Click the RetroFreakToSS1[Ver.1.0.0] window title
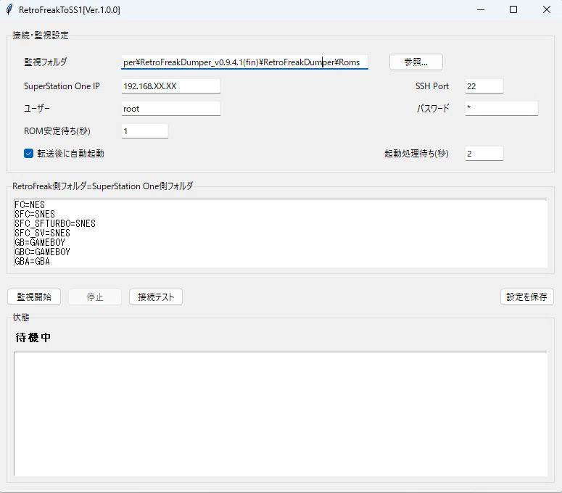Image resolution: width=562 pixels, height=493 pixels. click(x=70, y=9)
